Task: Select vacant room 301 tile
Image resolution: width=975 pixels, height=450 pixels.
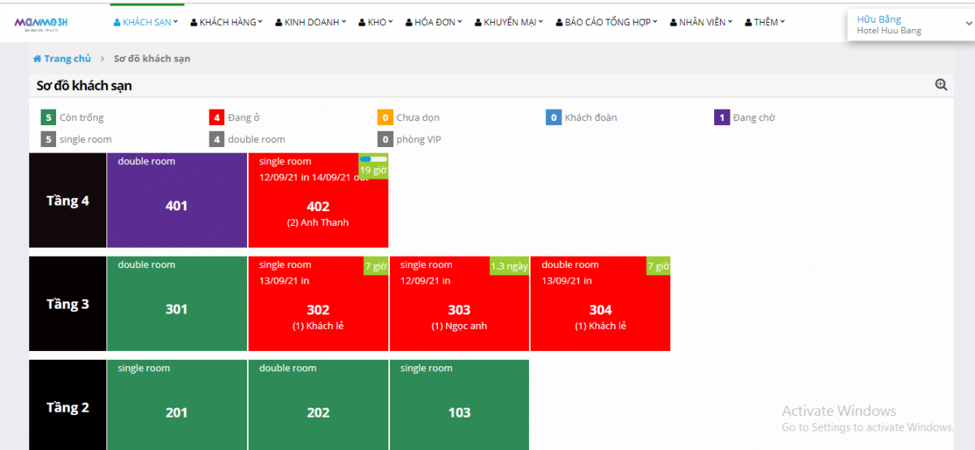Action: coord(176,309)
